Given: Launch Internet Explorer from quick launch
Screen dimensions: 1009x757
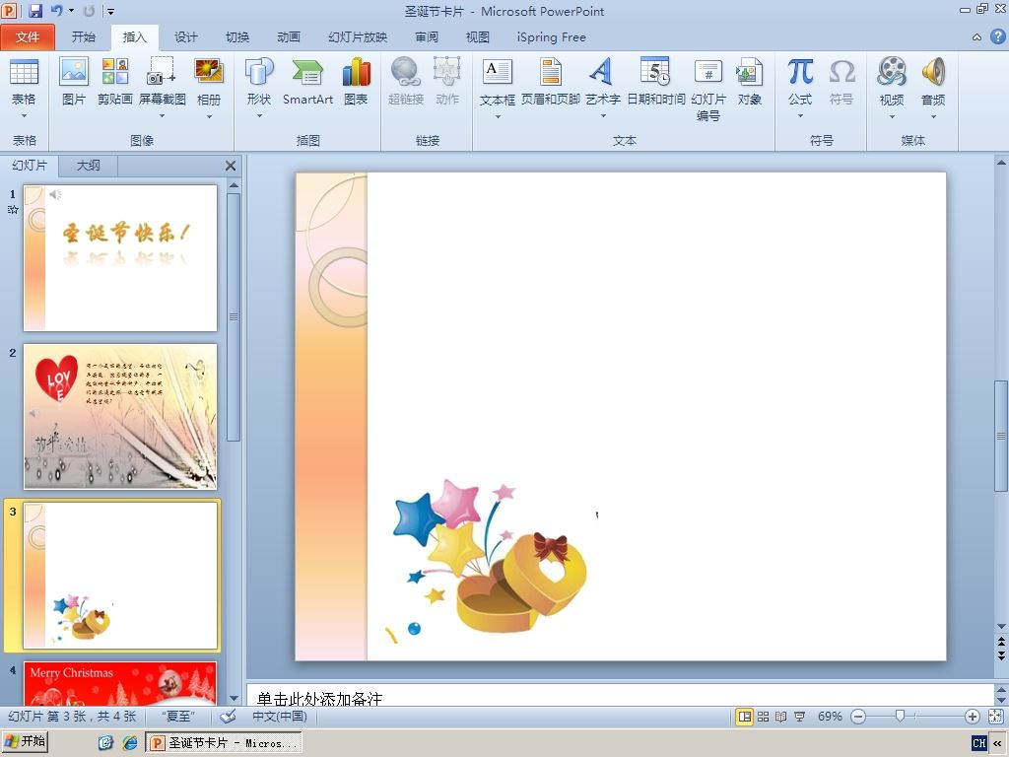Looking at the screenshot, I should [x=131, y=743].
